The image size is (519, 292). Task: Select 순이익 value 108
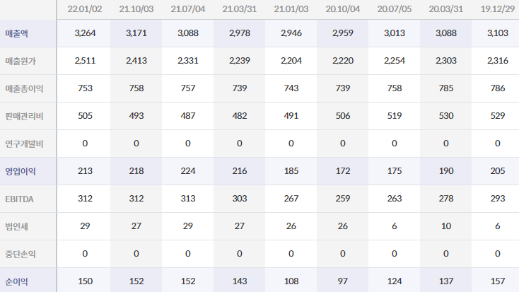(x=291, y=281)
